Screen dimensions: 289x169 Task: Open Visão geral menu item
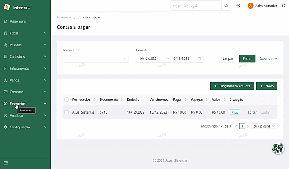point(25,21)
